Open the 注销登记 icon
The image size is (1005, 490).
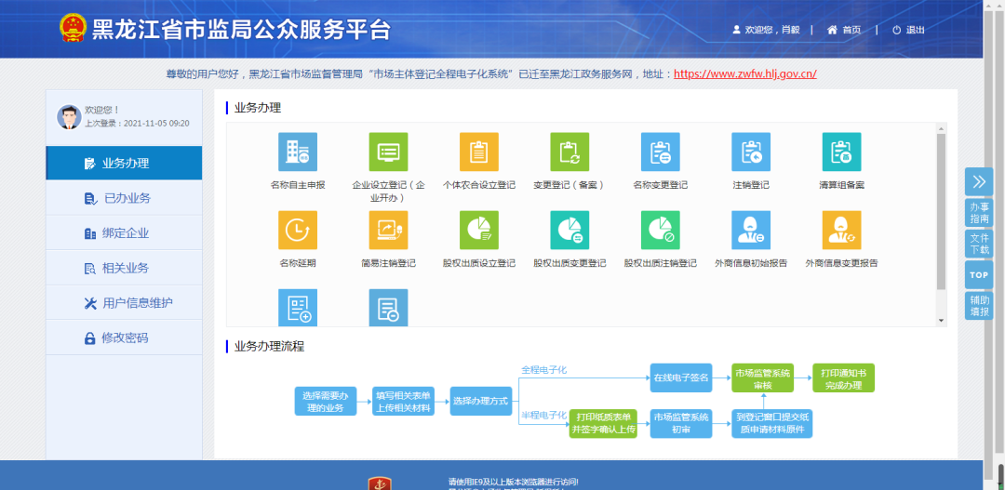click(751, 152)
